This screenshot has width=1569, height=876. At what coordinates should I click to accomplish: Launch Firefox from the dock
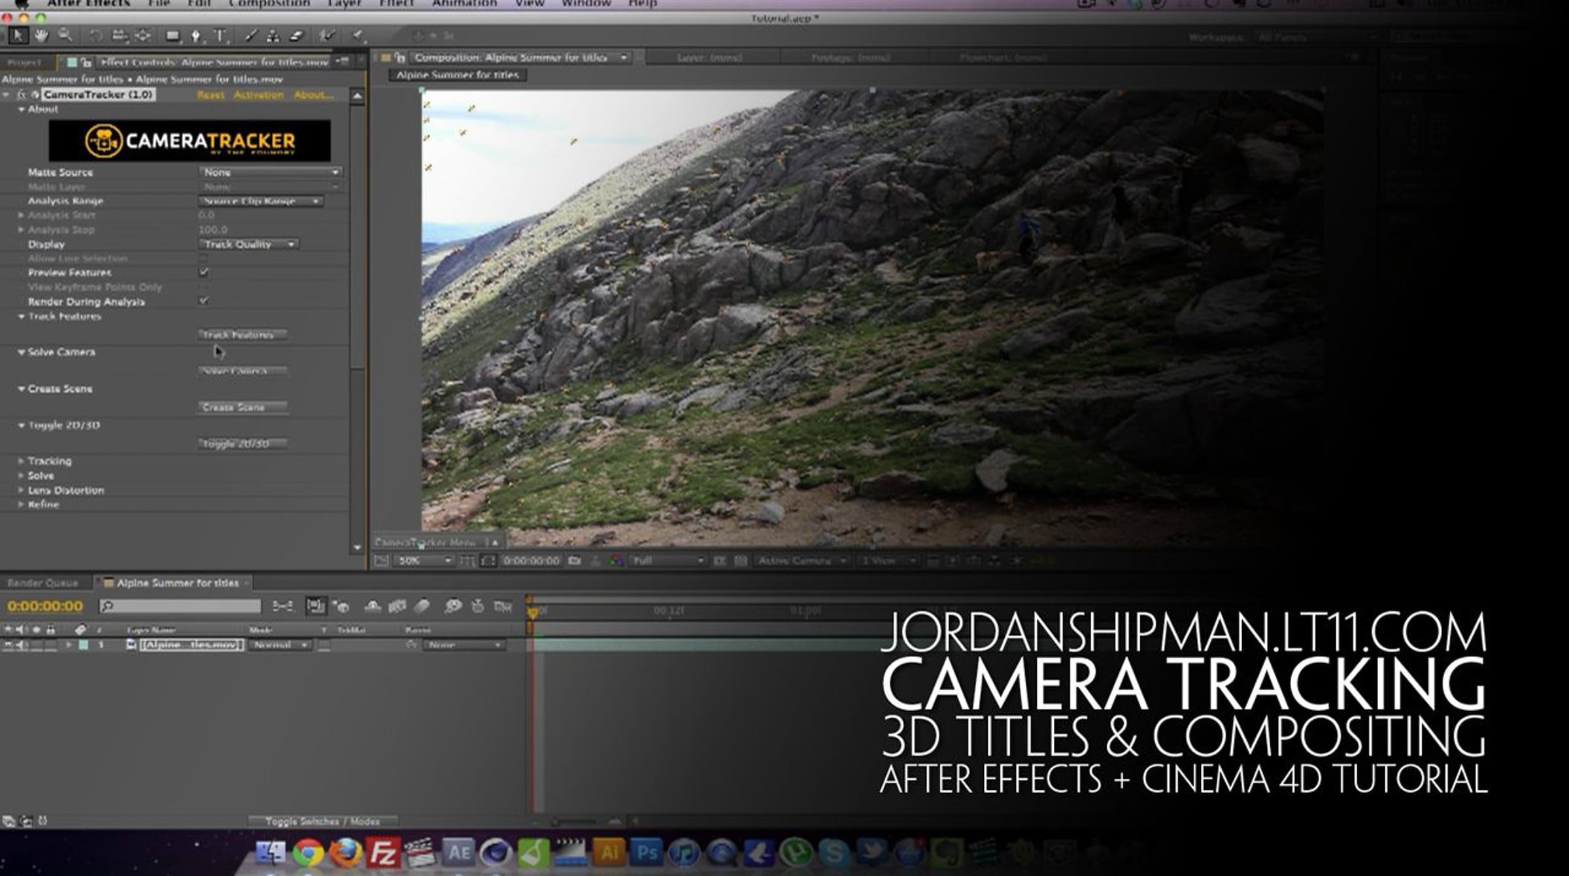pos(345,852)
